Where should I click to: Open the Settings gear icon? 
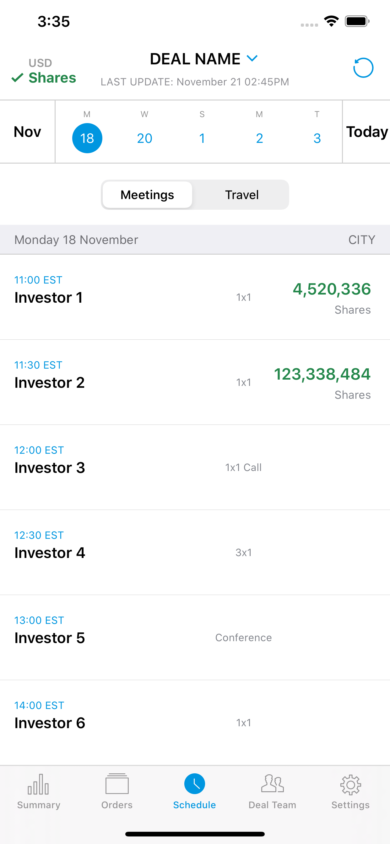click(x=350, y=785)
